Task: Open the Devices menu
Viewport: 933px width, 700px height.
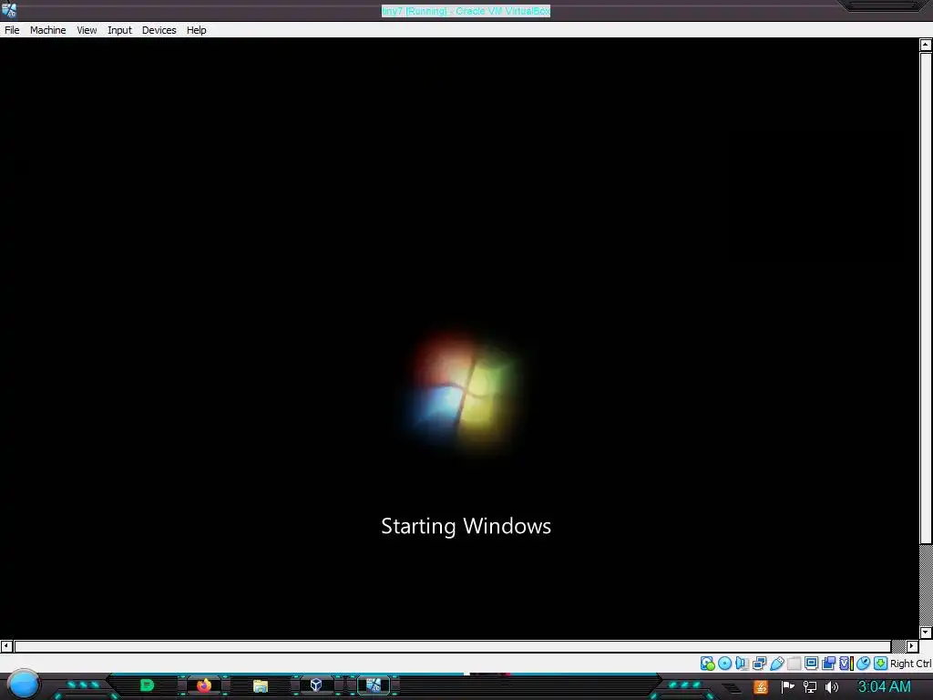Action: tap(159, 30)
